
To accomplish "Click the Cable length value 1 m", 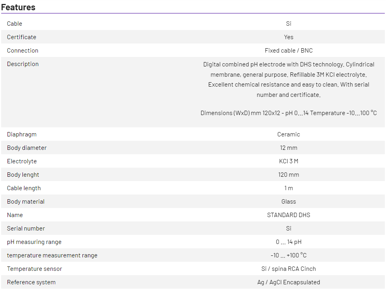I will coord(289,188).
